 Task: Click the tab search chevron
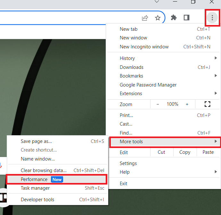pos(157,2)
